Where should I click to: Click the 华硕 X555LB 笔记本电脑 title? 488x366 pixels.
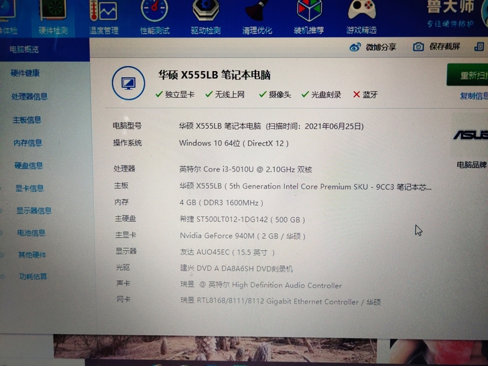point(215,75)
